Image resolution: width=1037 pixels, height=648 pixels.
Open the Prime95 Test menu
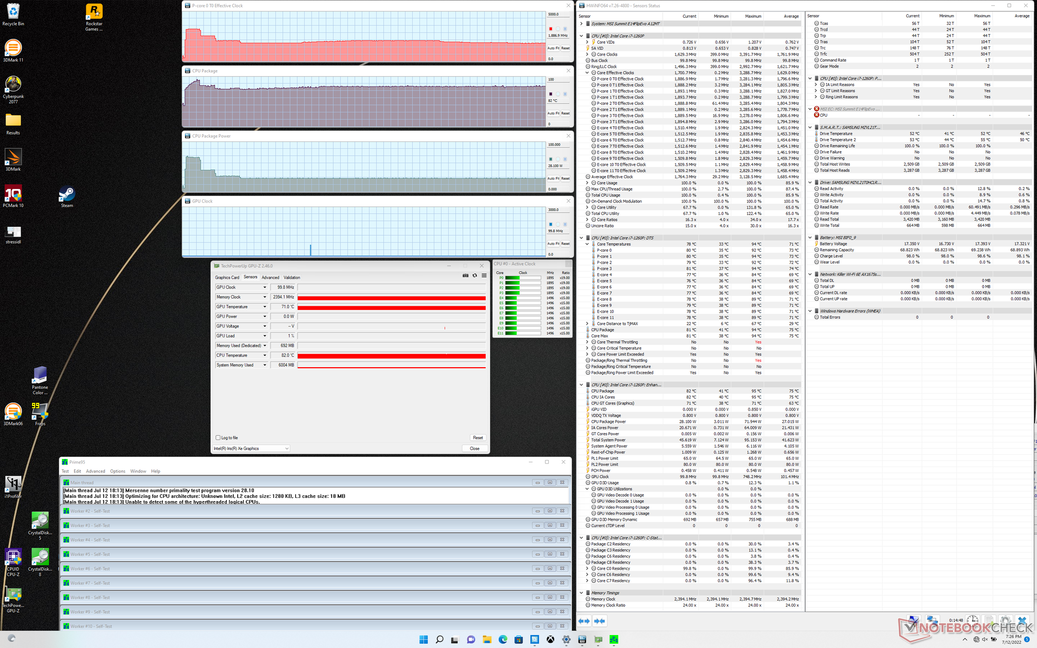65,471
